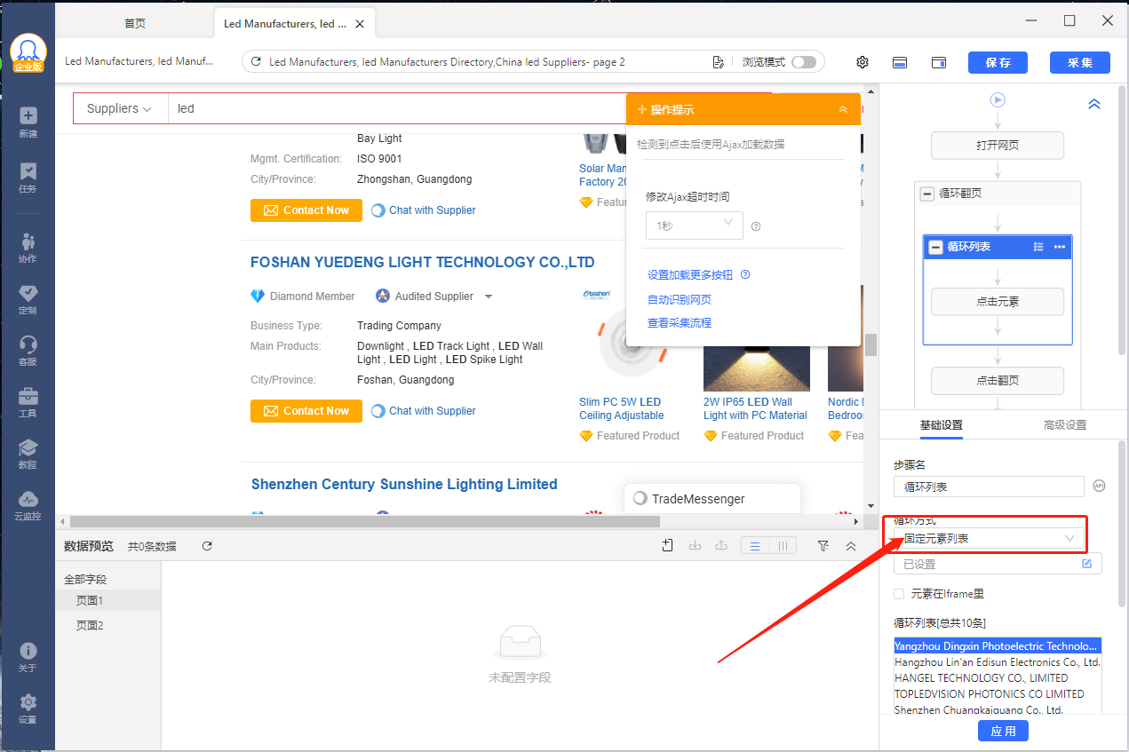Click the side-panel layout icon in top toolbar
The image size is (1129, 752).
tap(939, 62)
